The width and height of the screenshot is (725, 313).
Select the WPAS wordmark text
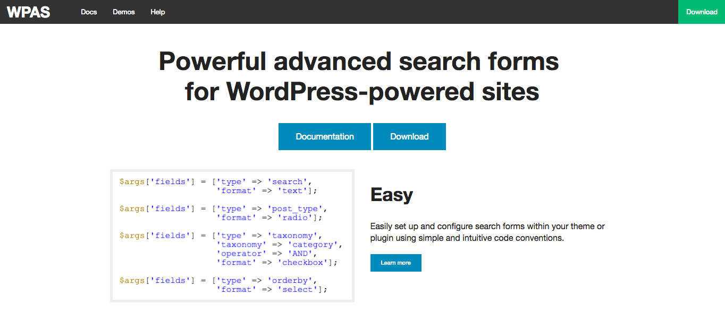[x=28, y=12]
